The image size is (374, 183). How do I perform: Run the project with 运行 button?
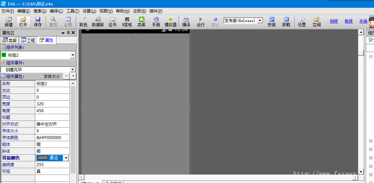201,22
